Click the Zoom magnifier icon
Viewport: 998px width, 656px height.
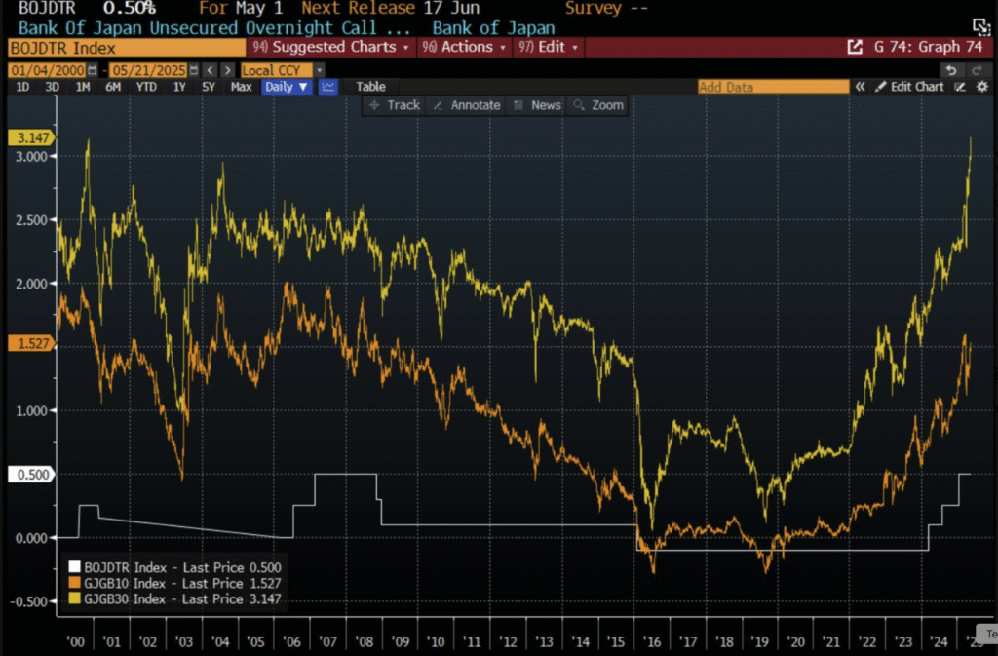coord(579,105)
